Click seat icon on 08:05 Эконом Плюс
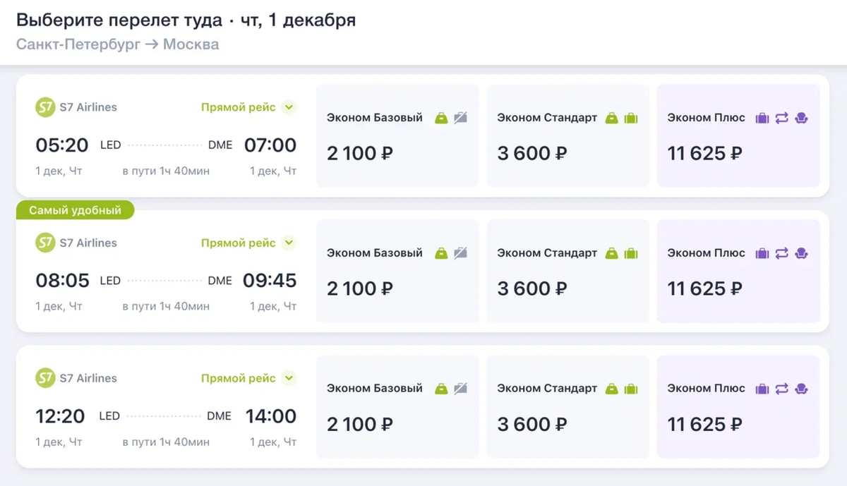Viewport: 847px width, 486px height. pos(801,253)
